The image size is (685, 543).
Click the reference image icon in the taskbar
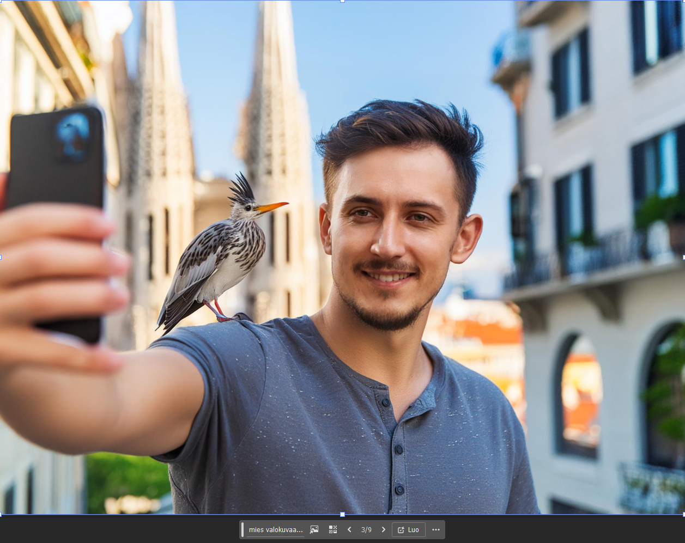click(x=314, y=529)
